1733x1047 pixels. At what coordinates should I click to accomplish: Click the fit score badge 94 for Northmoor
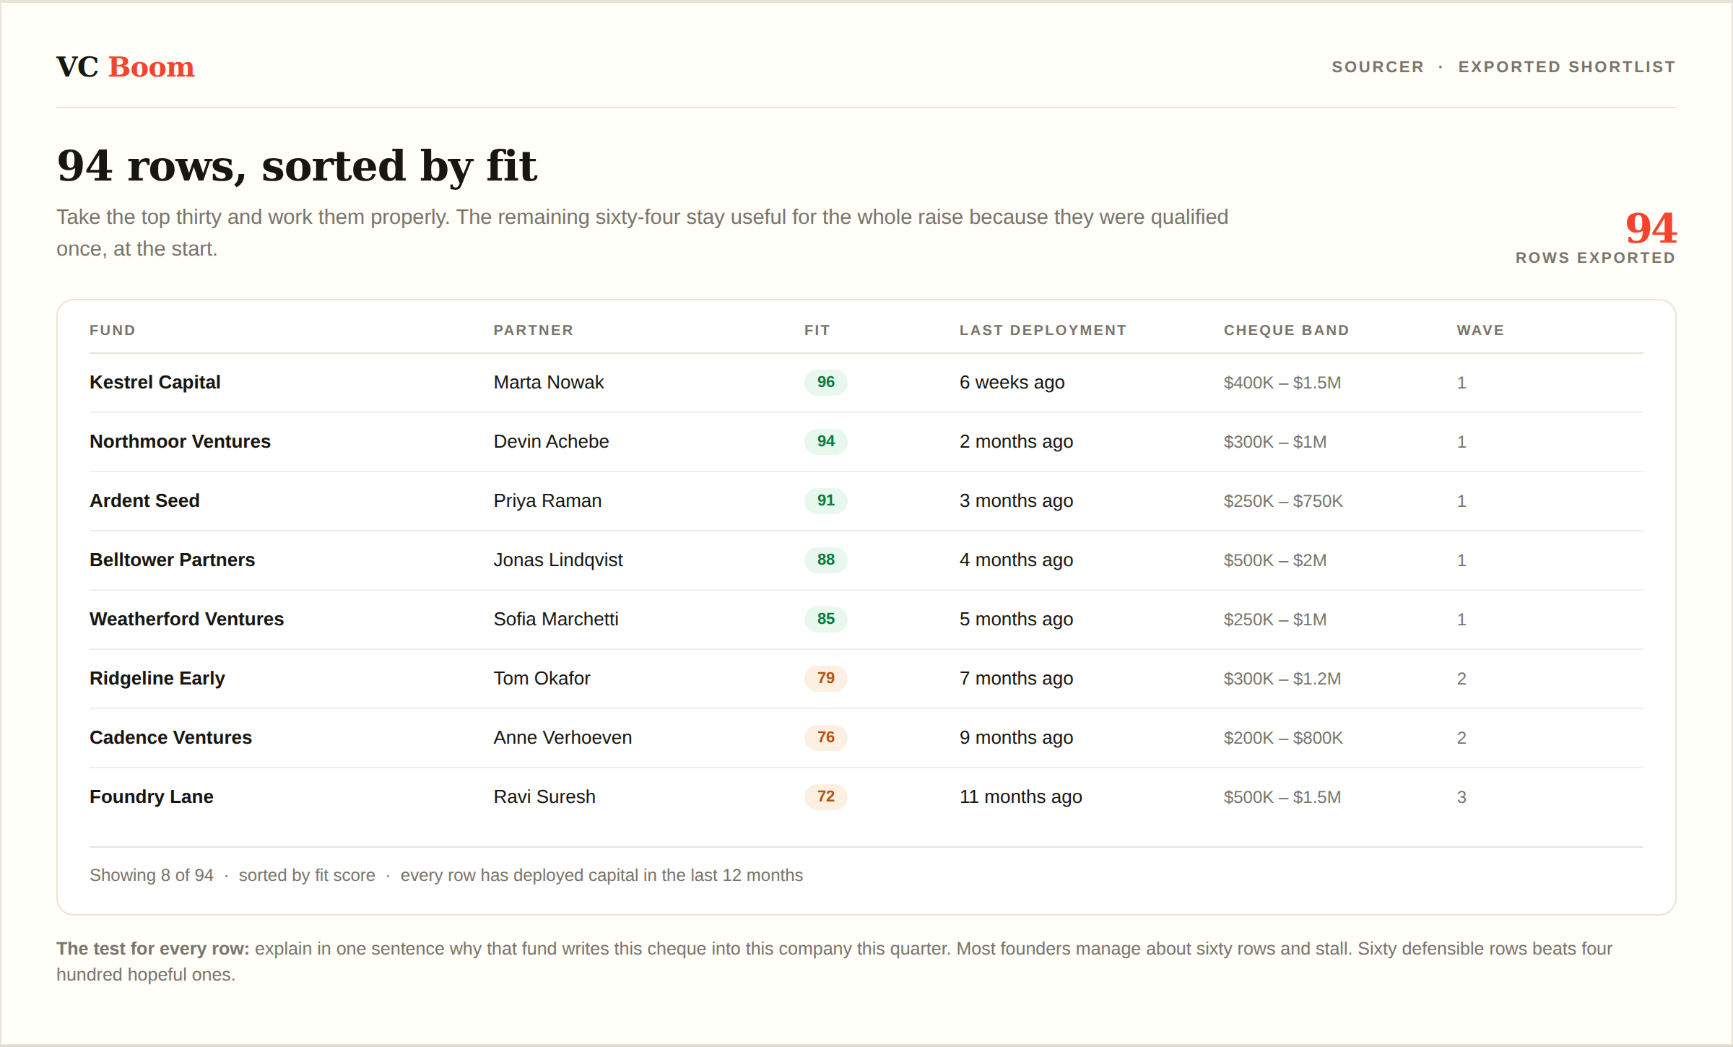(x=826, y=441)
